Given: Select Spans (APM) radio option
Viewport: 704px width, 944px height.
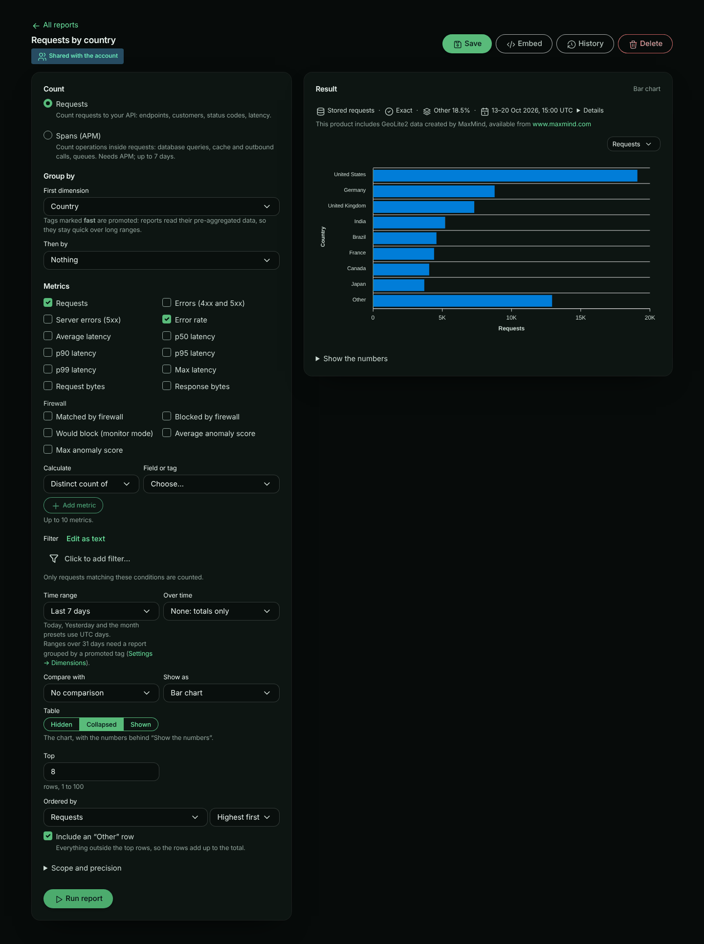Looking at the screenshot, I should point(48,136).
